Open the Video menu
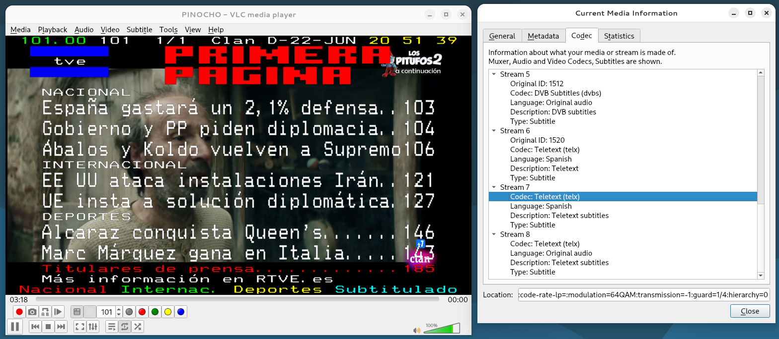This screenshot has width=779, height=339. 110,30
